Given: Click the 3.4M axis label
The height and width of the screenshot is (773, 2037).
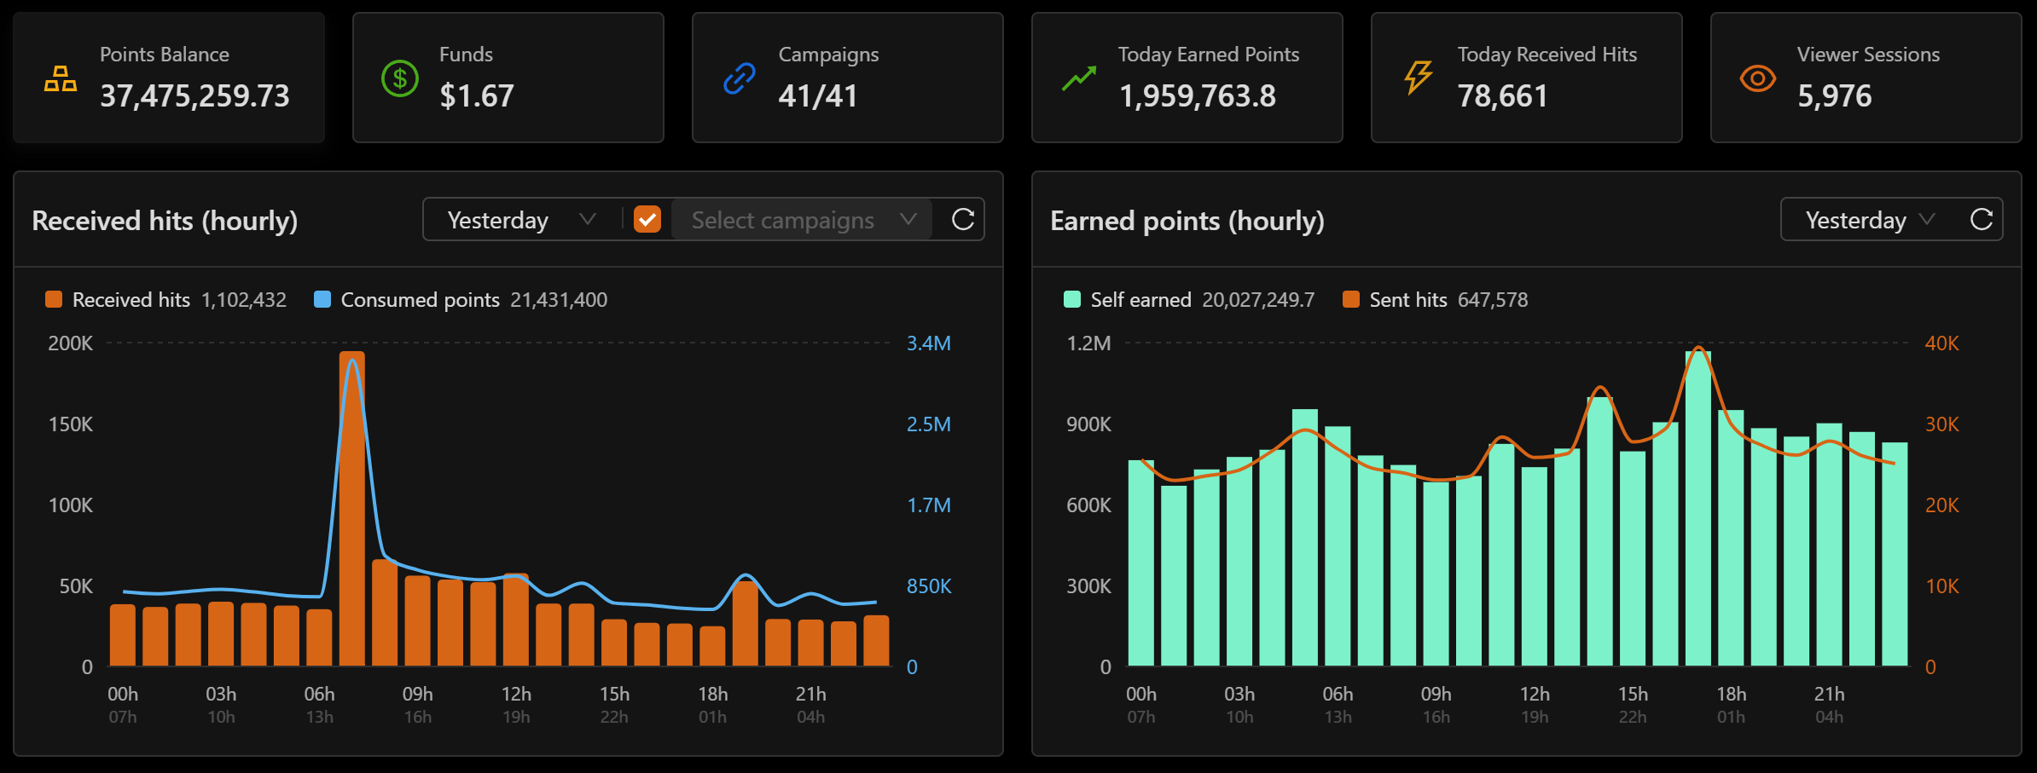Looking at the screenshot, I should point(928,343).
